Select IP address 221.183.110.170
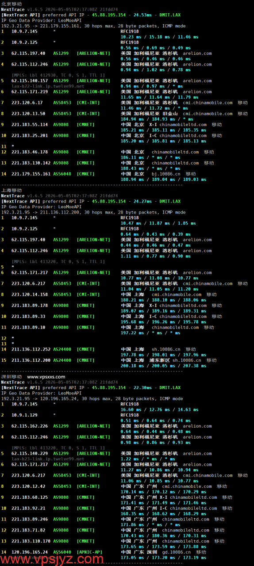This screenshot has height=566, width=254. pyautogui.click(x=31, y=541)
